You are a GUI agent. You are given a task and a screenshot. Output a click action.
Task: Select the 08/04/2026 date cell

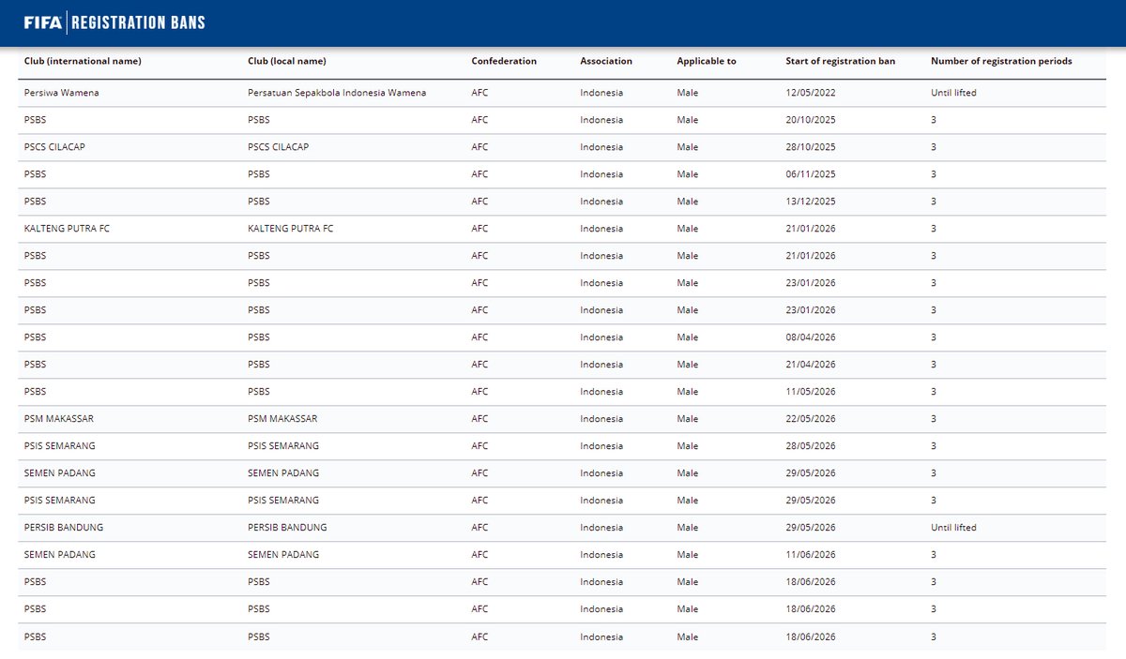tap(811, 337)
